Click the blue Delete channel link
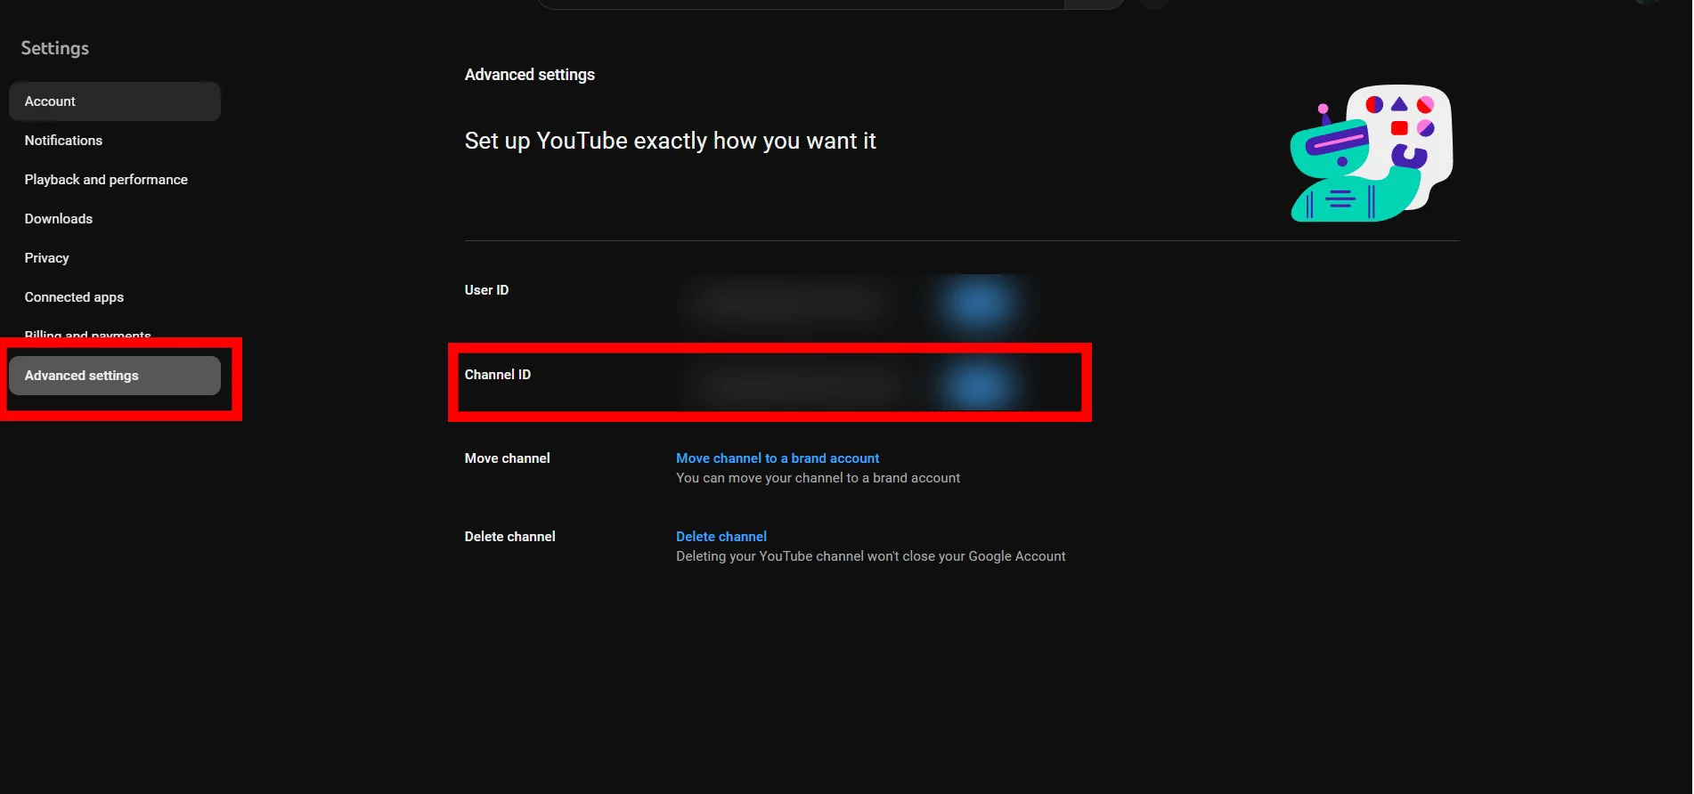Viewport: 1694px width, 794px height. click(721, 537)
